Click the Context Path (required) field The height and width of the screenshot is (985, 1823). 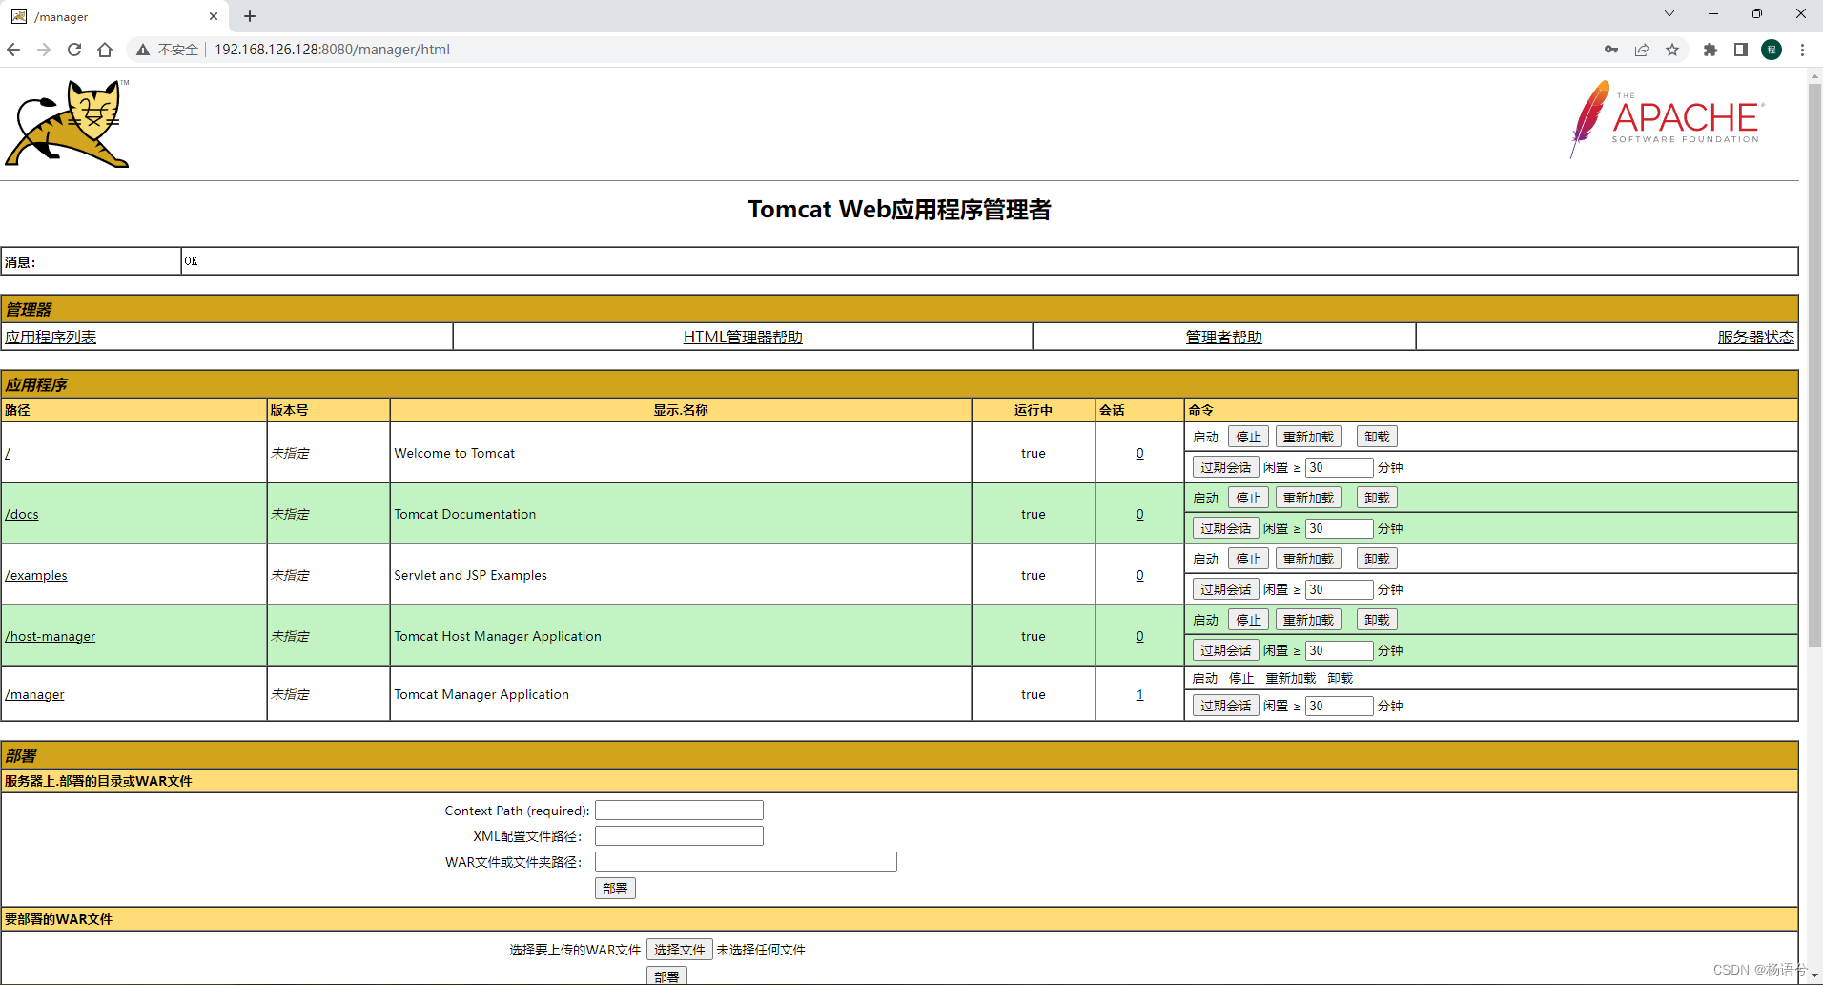[679, 811]
